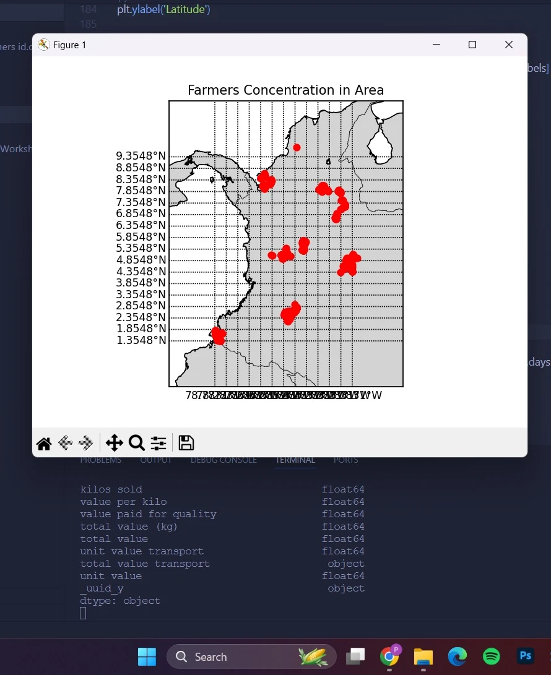The width and height of the screenshot is (551, 675).
Task: Open the OUTPUT panel tab
Action: pyautogui.click(x=156, y=460)
